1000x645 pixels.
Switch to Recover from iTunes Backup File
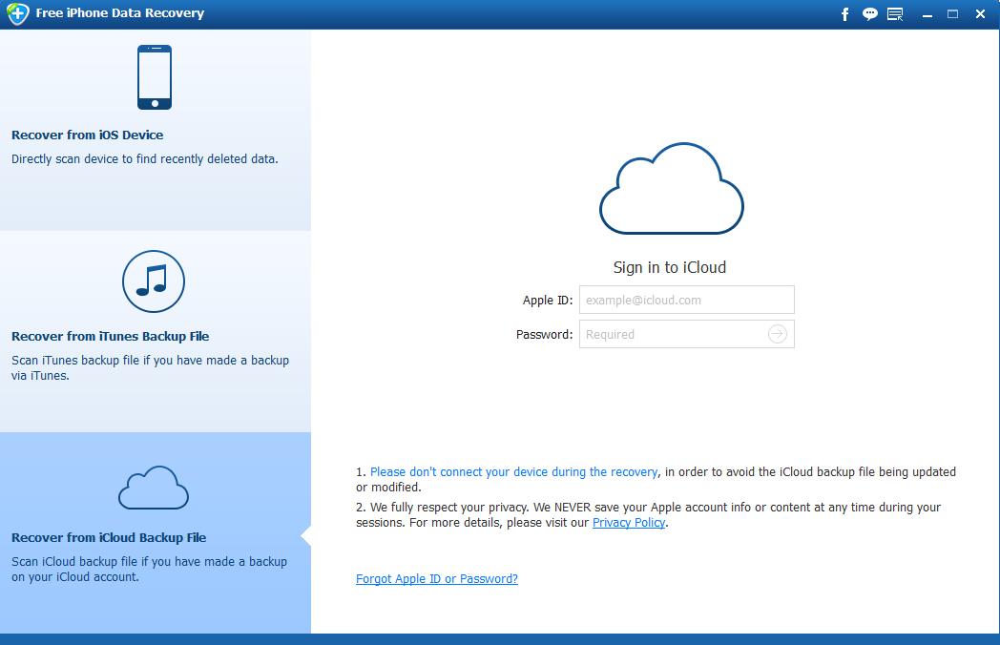(x=110, y=337)
